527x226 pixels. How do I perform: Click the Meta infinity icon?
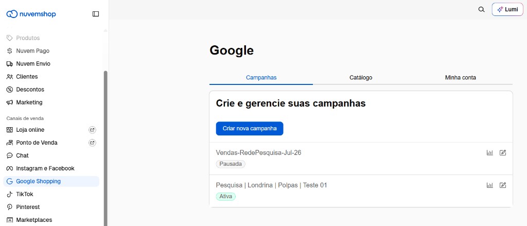[x=10, y=168]
